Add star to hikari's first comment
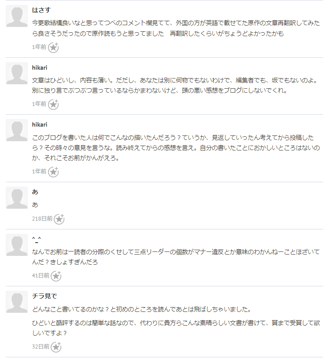 [x=53, y=105]
